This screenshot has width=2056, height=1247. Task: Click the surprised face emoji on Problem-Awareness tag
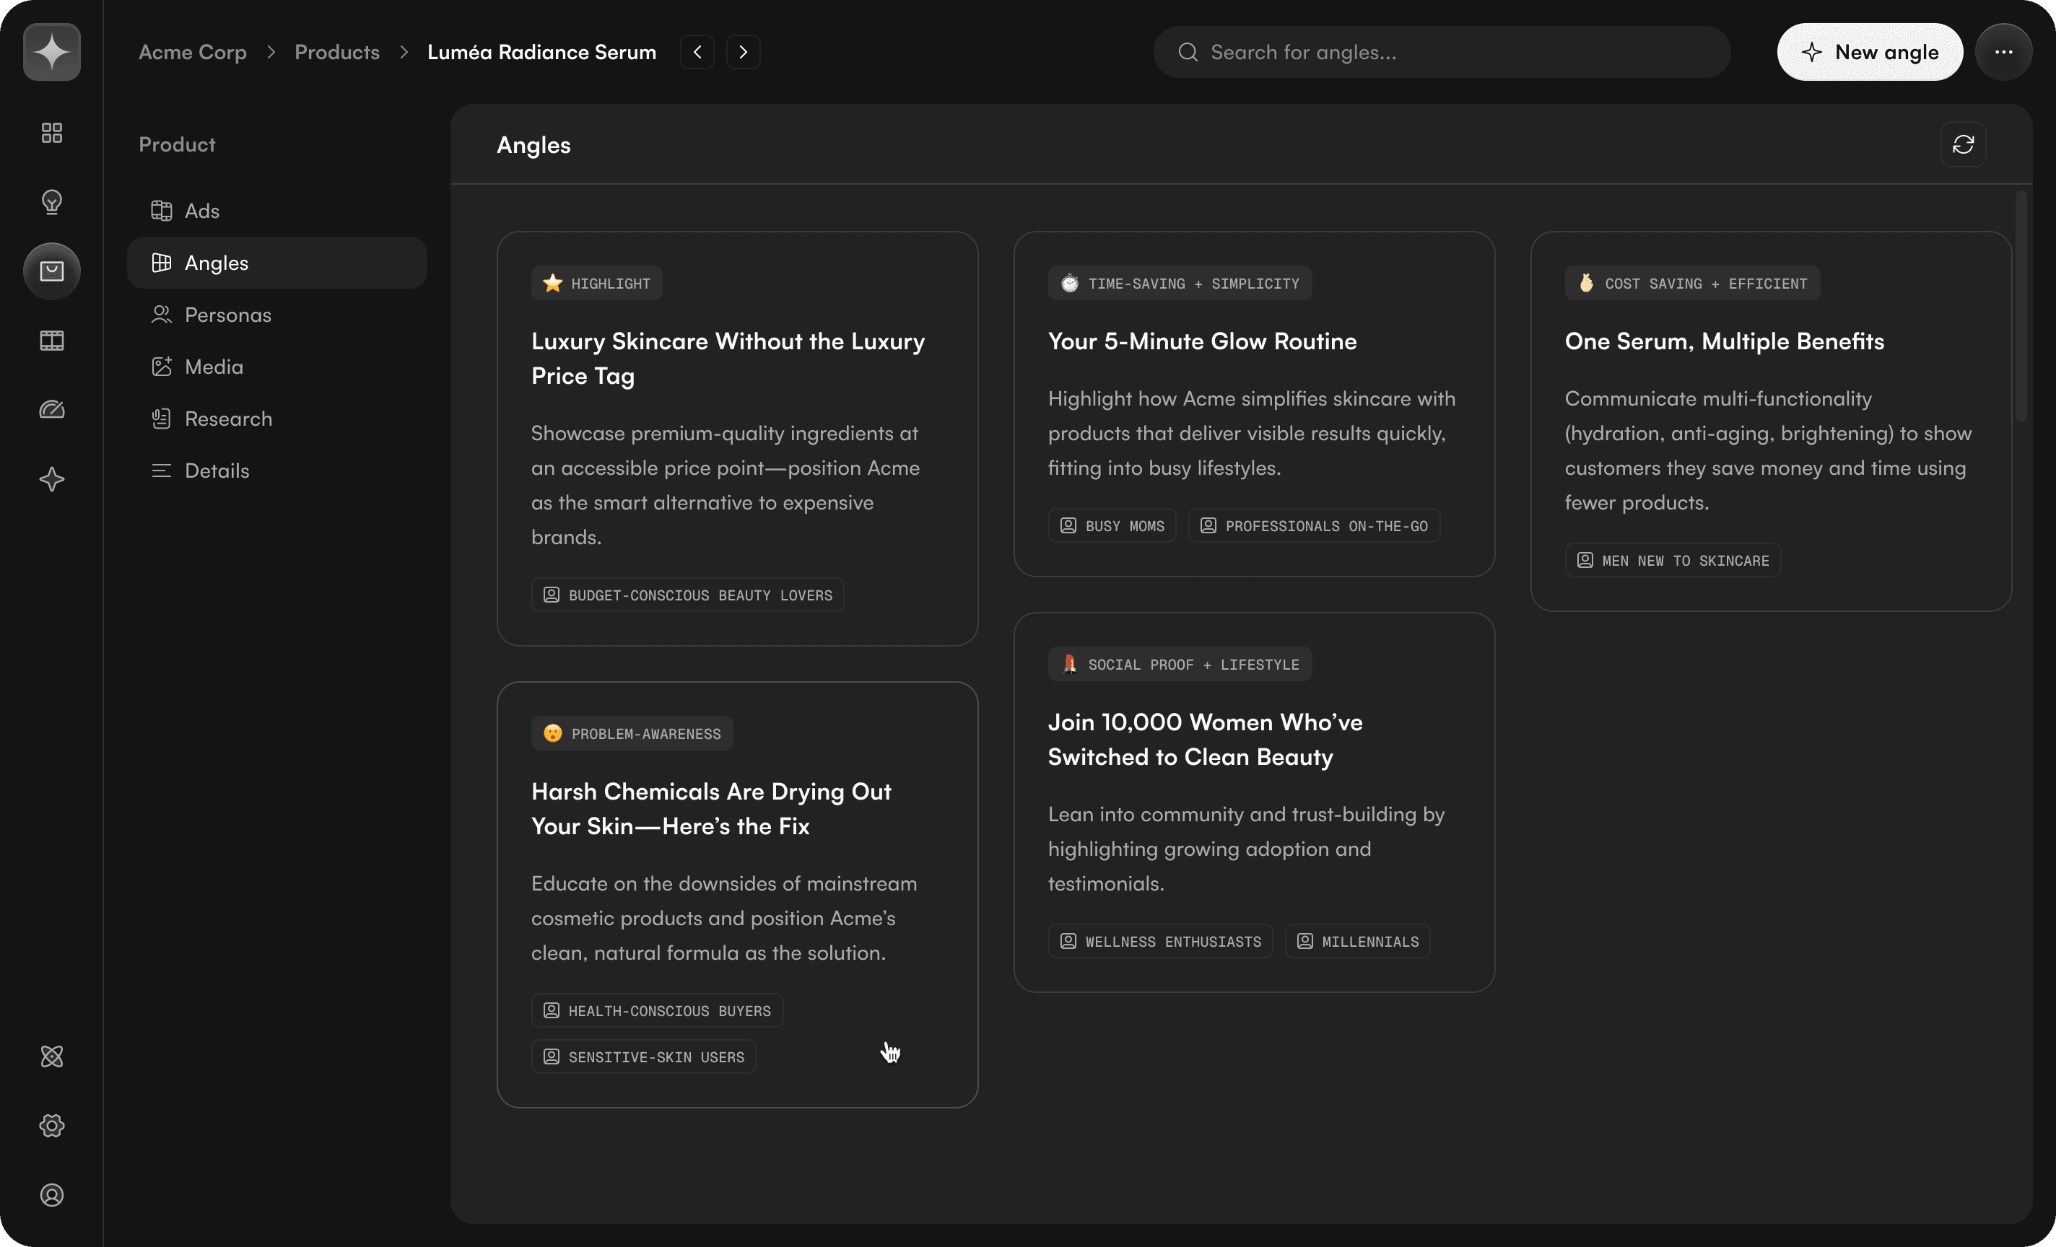(552, 733)
